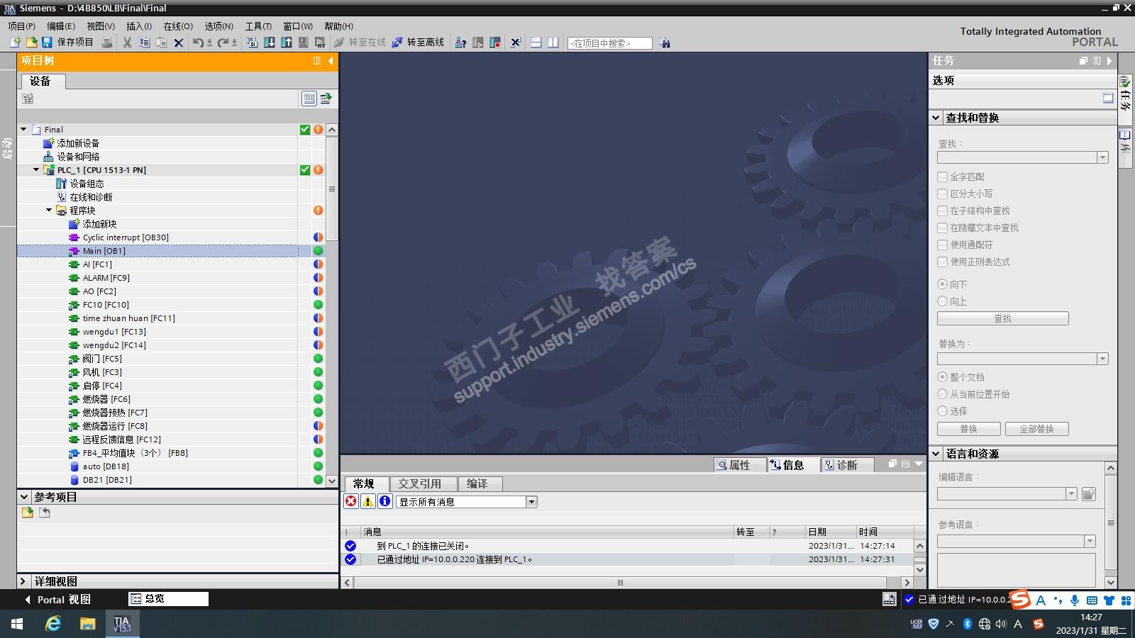Click the warnings filter icon in Info panel
Screen dimensions: 1135x638
pyautogui.click(x=368, y=501)
